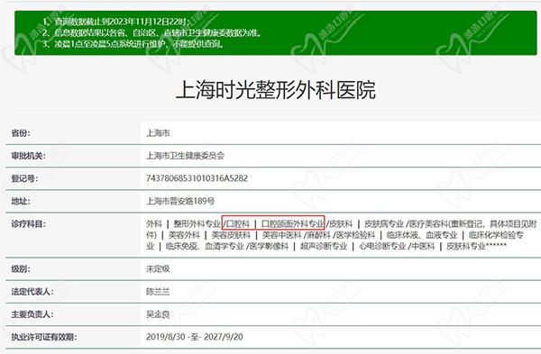Viewport: 541px width, 354px height.
Task: Click the 美容皮肤科 entry
Action: (231, 235)
